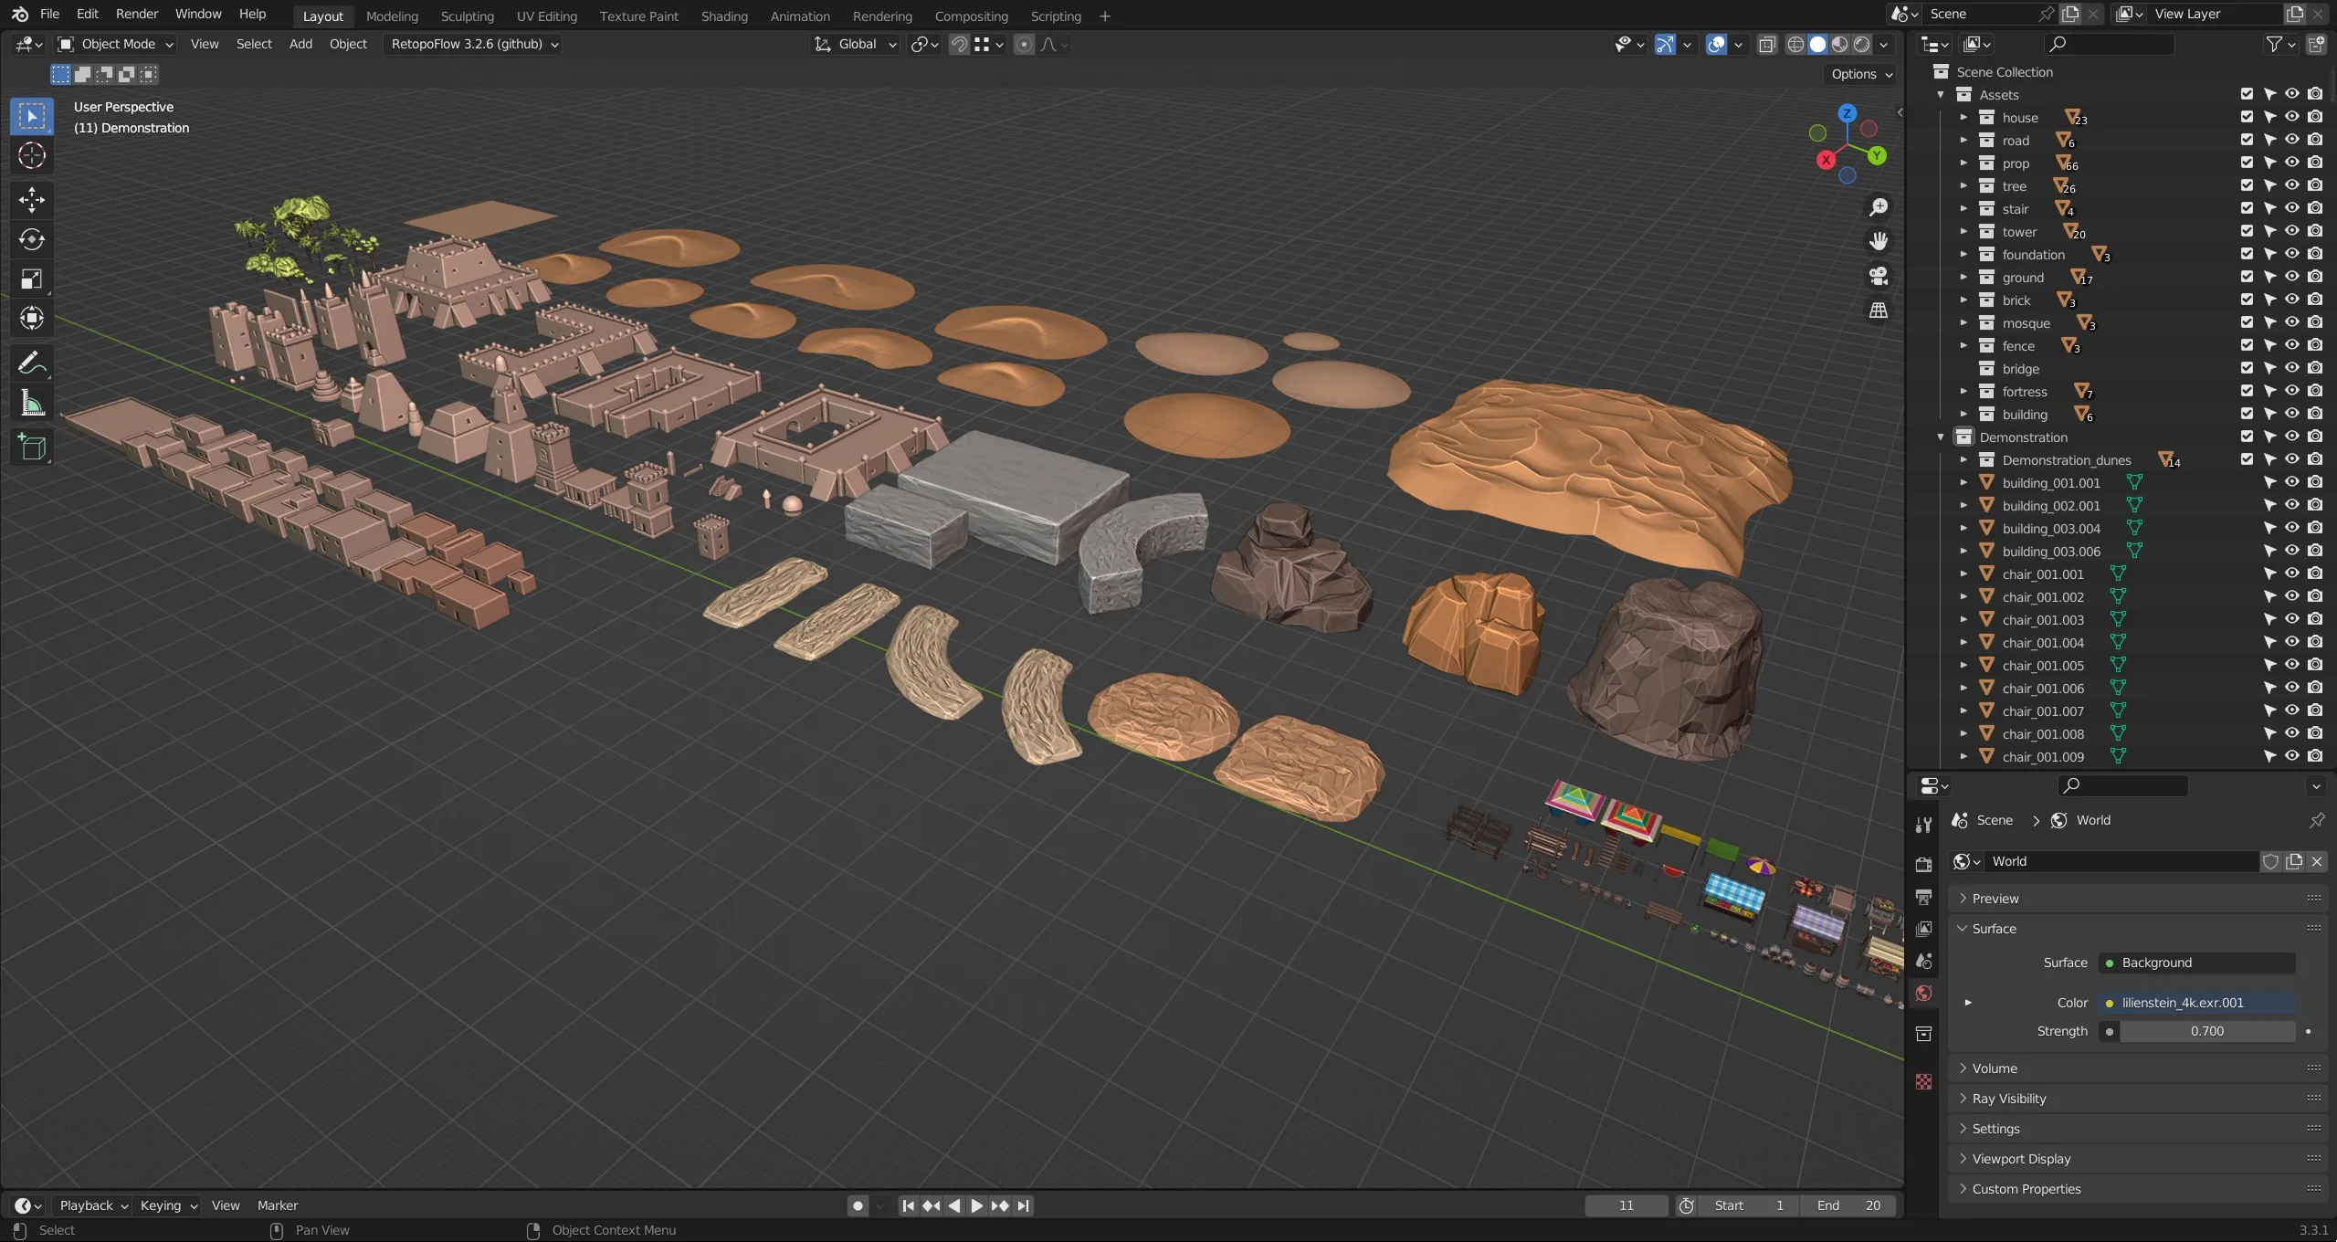The width and height of the screenshot is (2337, 1242).
Task: Switch to the Sculpting workspace tab
Action: click(x=467, y=16)
